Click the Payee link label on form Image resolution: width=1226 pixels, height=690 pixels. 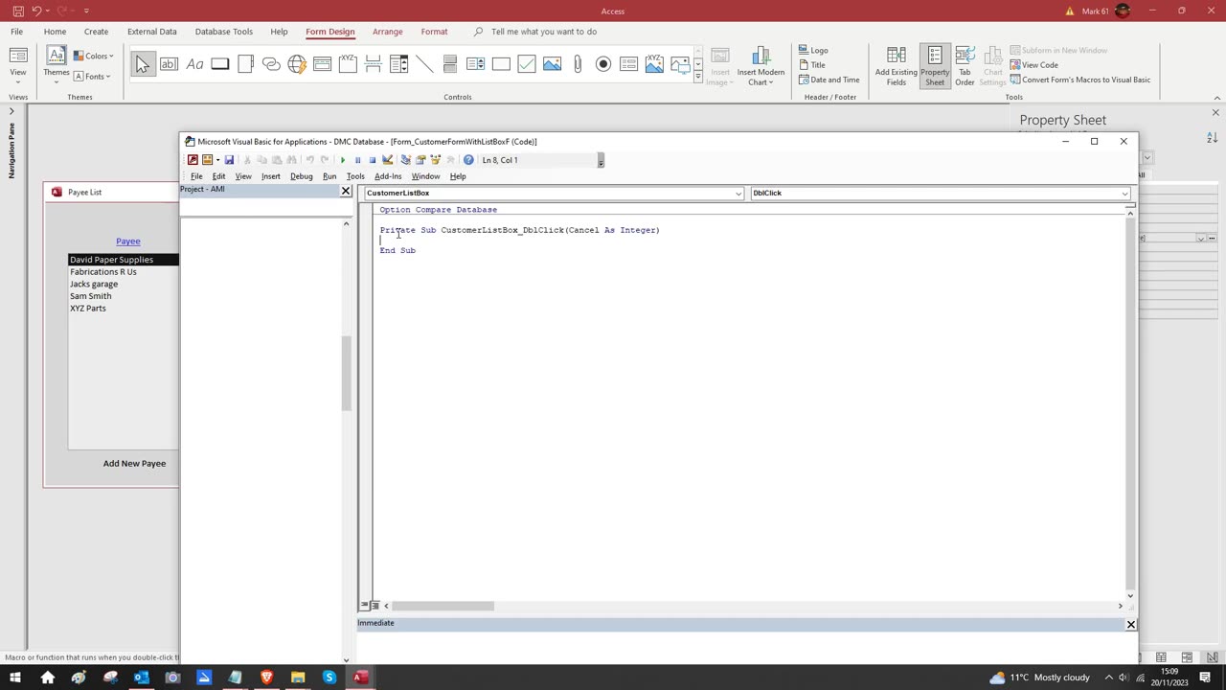click(128, 241)
